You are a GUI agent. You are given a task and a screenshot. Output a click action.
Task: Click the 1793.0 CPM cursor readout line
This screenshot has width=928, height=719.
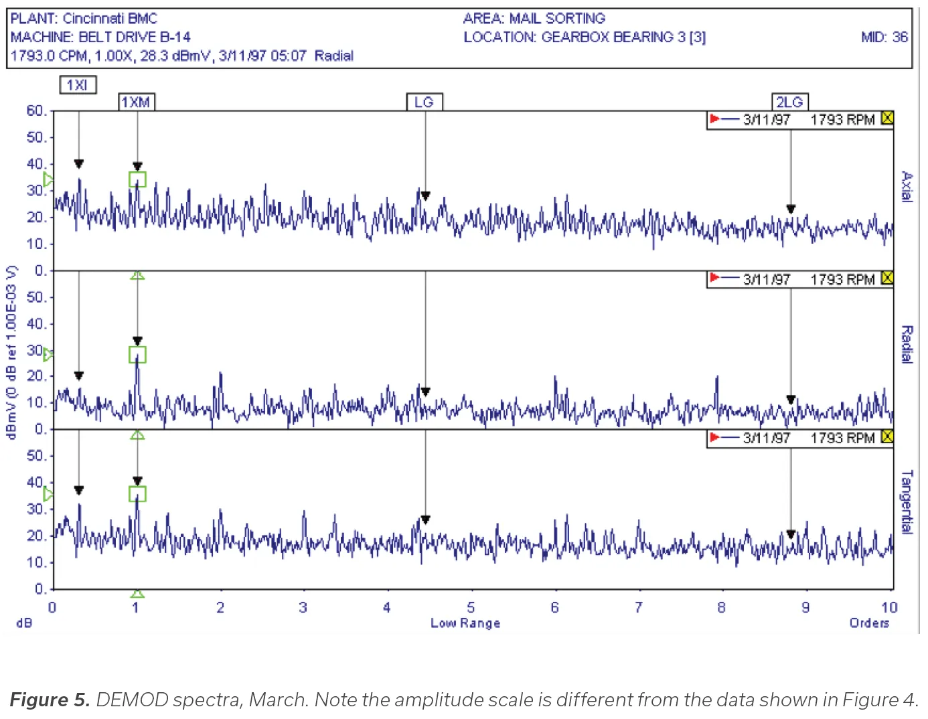pos(181,56)
